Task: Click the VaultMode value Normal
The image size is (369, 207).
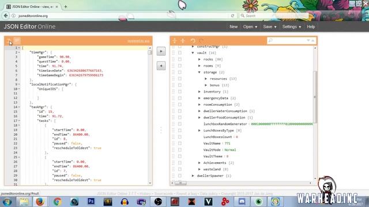Action: 230,149
